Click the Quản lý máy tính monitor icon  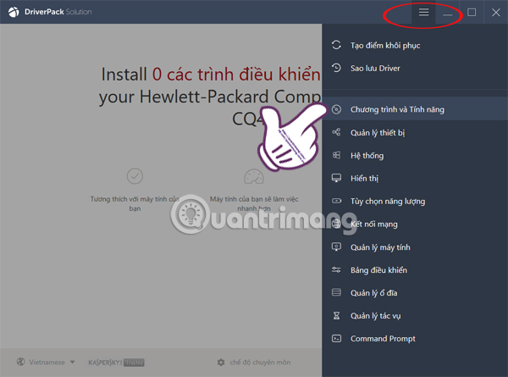tap(336, 247)
